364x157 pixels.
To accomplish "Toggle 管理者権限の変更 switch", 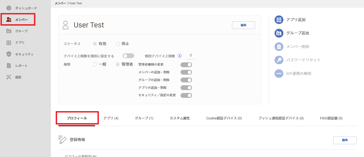I will tap(186, 65).
